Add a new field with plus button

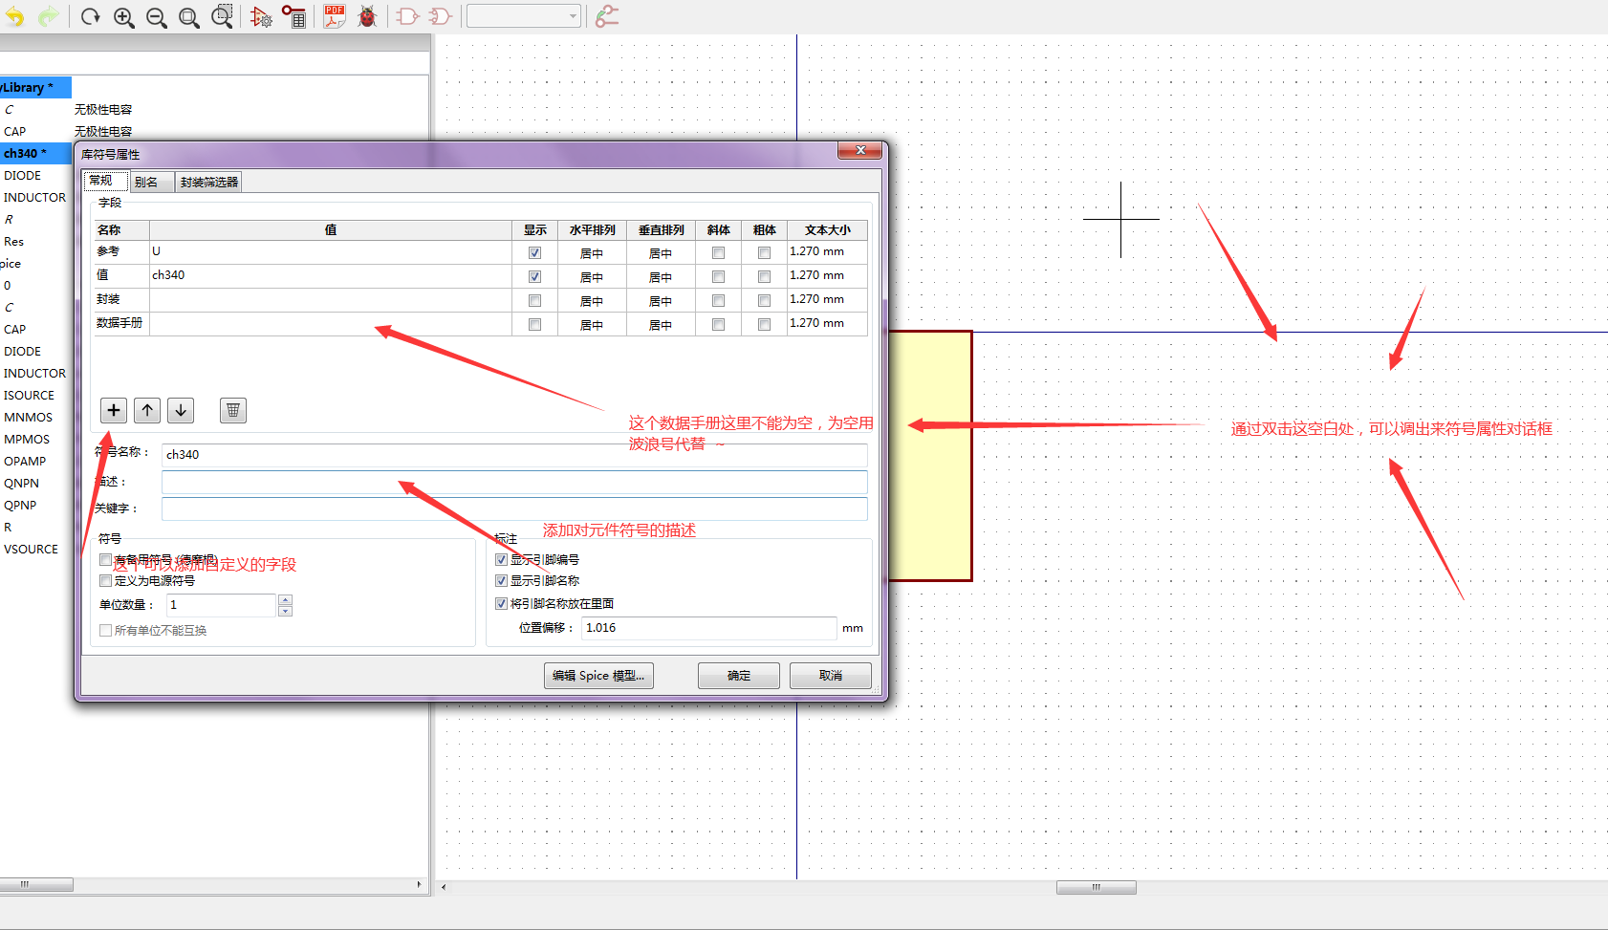tap(114, 410)
